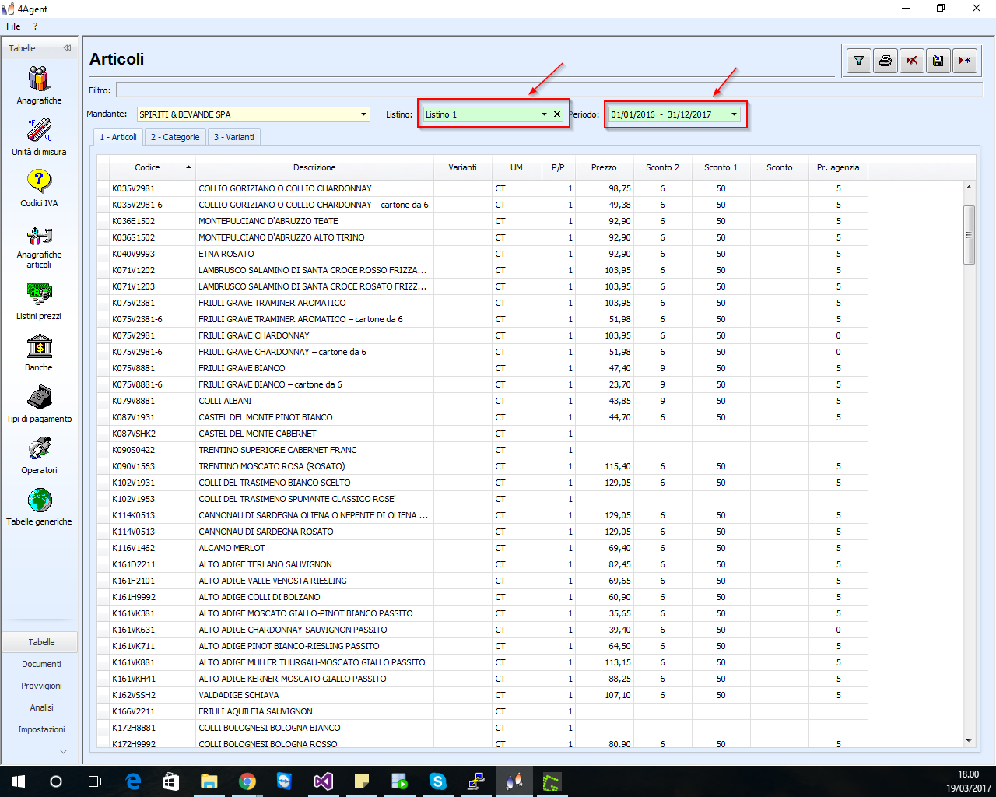Click COLLI ALBANI description cell
This screenshot has width=996, height=797.
[314, 401]
